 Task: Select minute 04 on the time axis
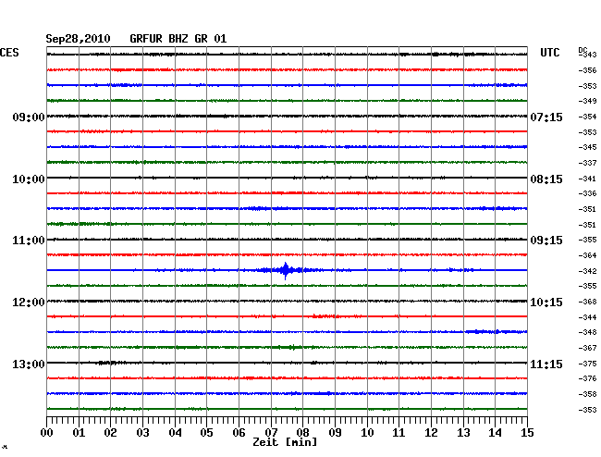[x=175, y=433]
